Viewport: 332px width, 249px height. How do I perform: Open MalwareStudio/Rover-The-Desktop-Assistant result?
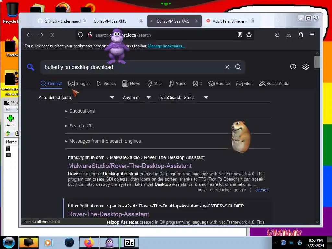coord(130,166)
